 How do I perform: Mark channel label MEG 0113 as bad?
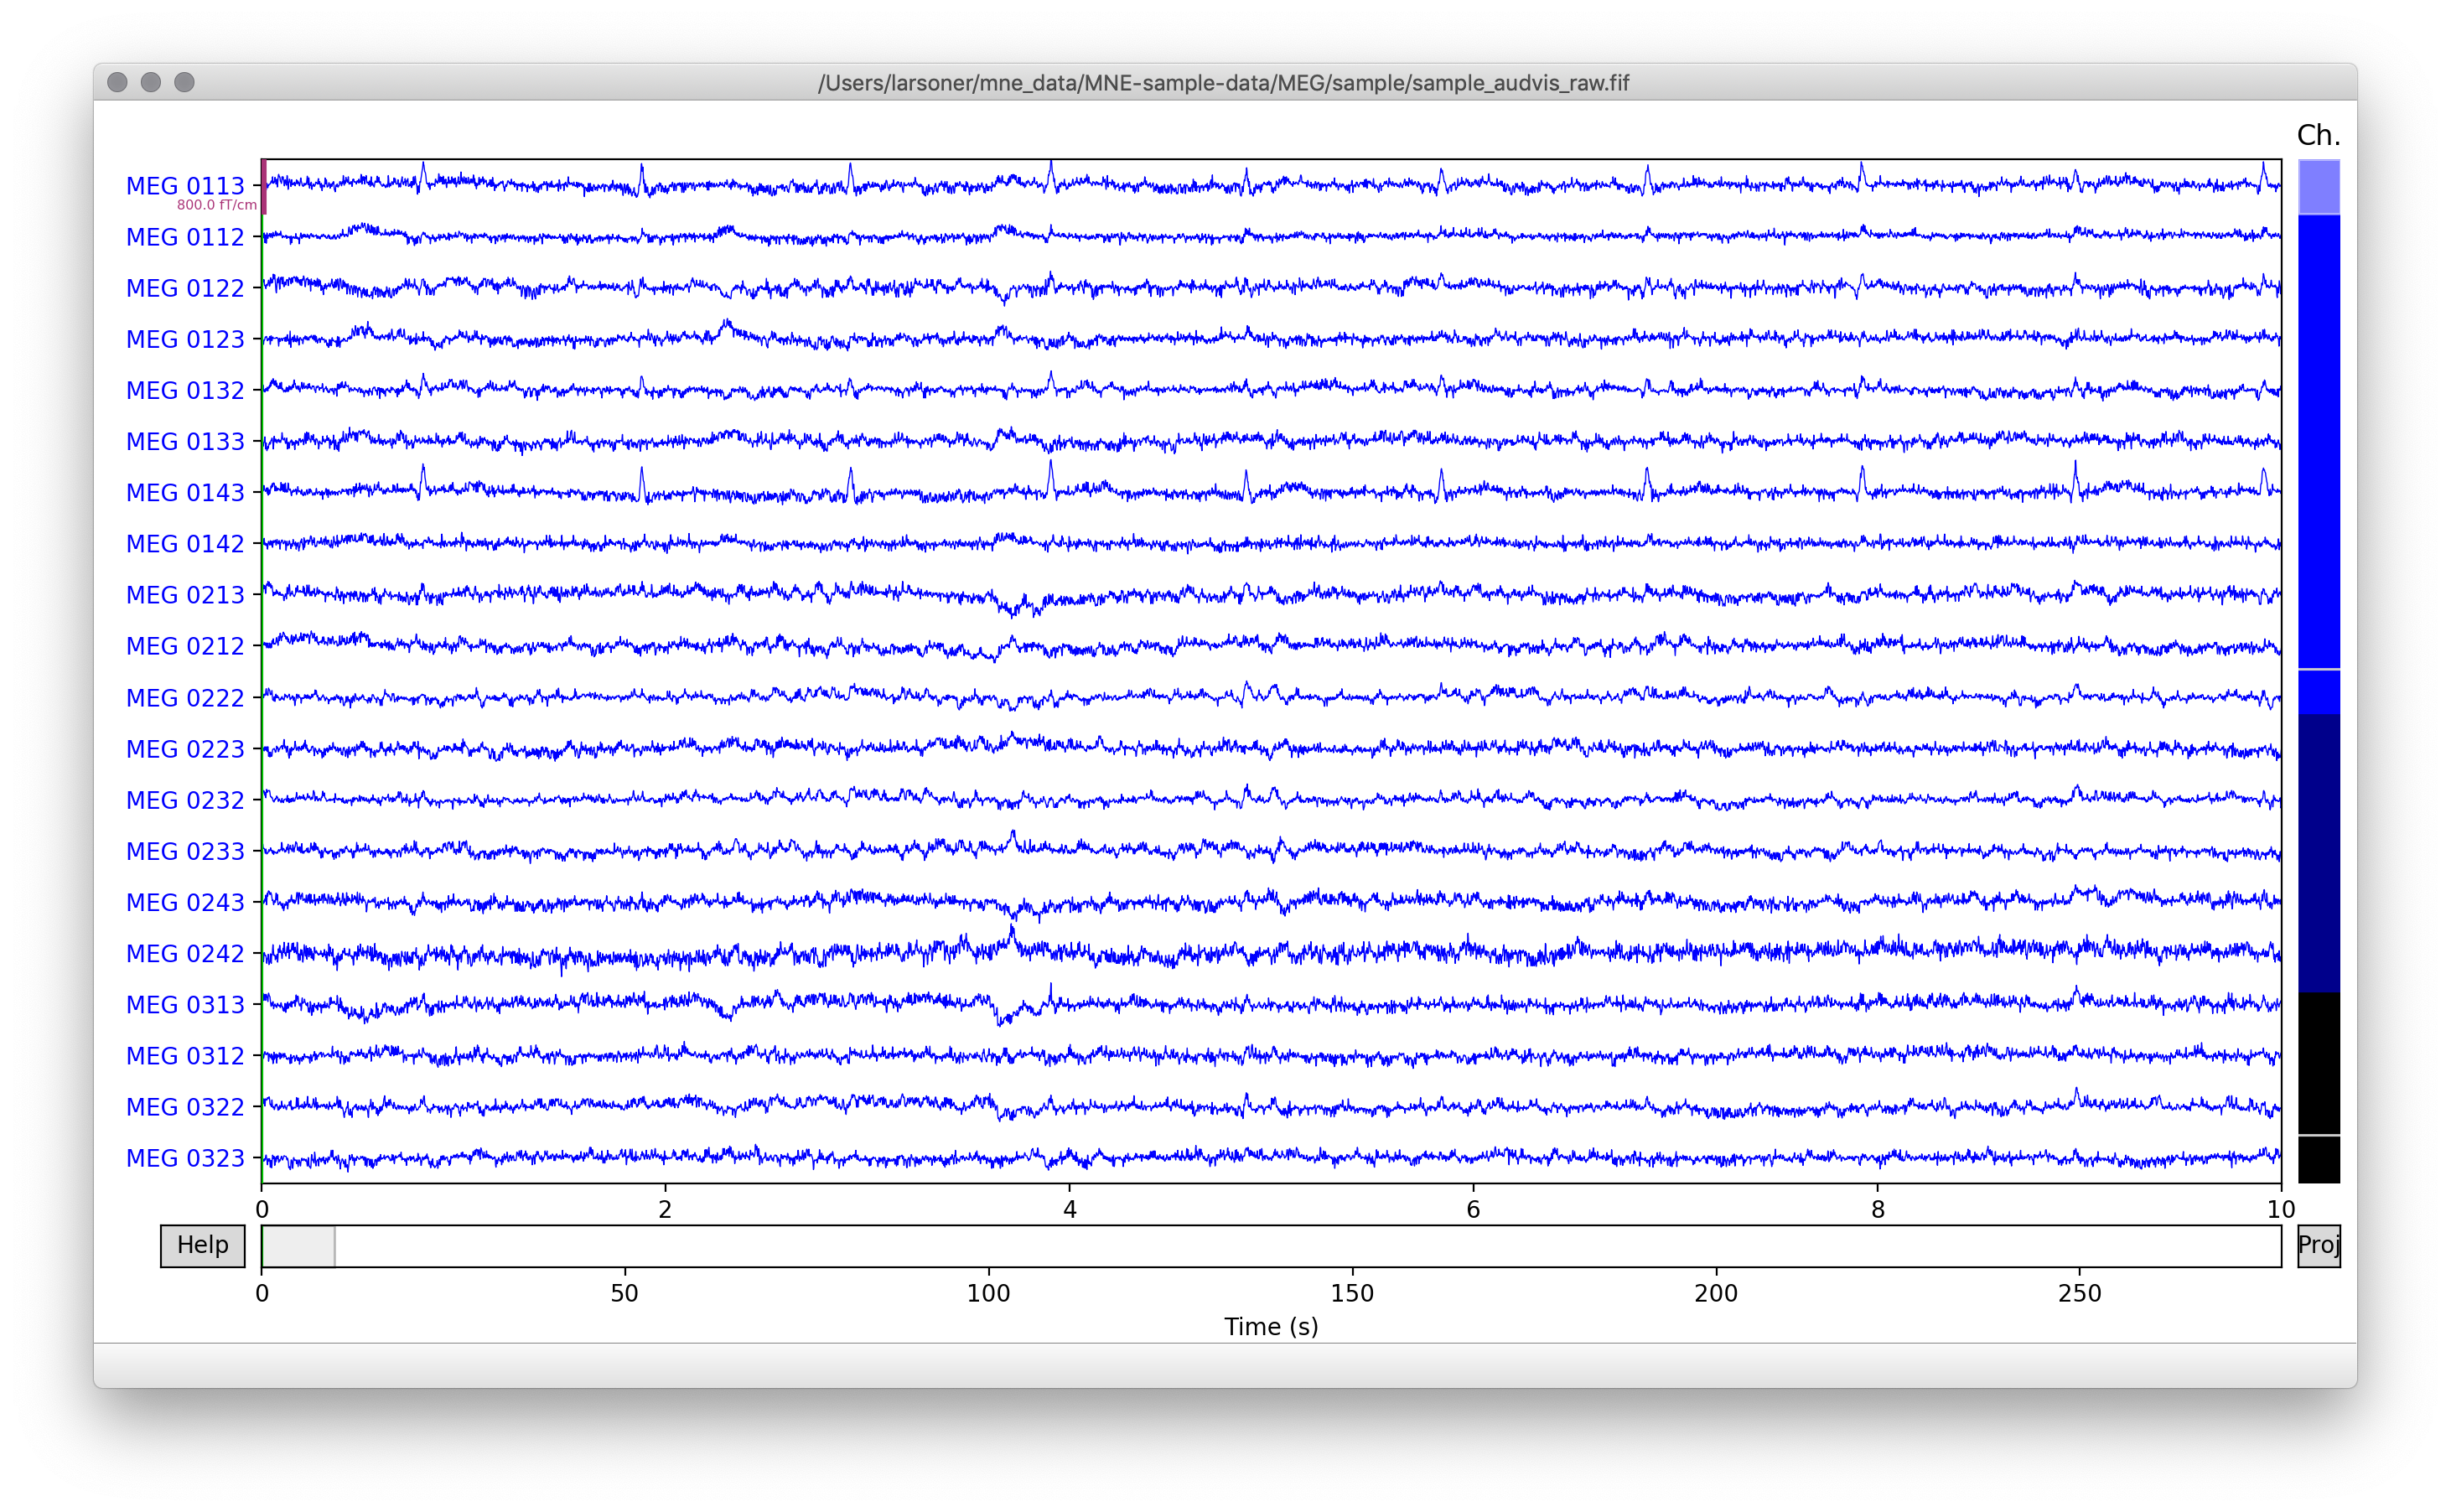185,186
